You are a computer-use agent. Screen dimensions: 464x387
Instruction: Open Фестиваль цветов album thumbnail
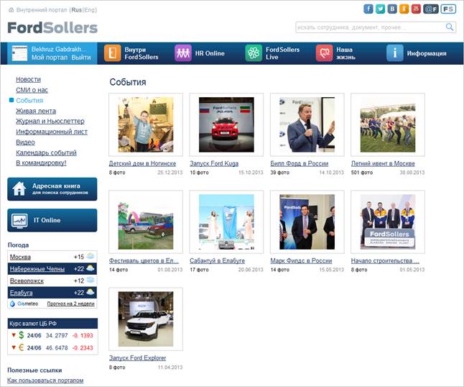(x=146, y=222)
